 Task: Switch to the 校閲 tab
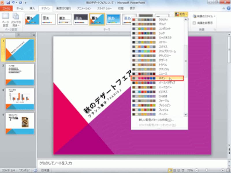pyautogui.click(x=121, y=8)
